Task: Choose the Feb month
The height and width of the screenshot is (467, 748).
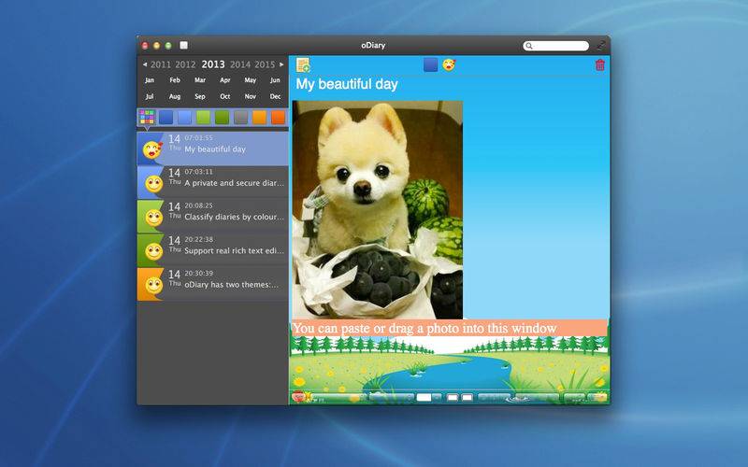Action: [x=175, y=80]
